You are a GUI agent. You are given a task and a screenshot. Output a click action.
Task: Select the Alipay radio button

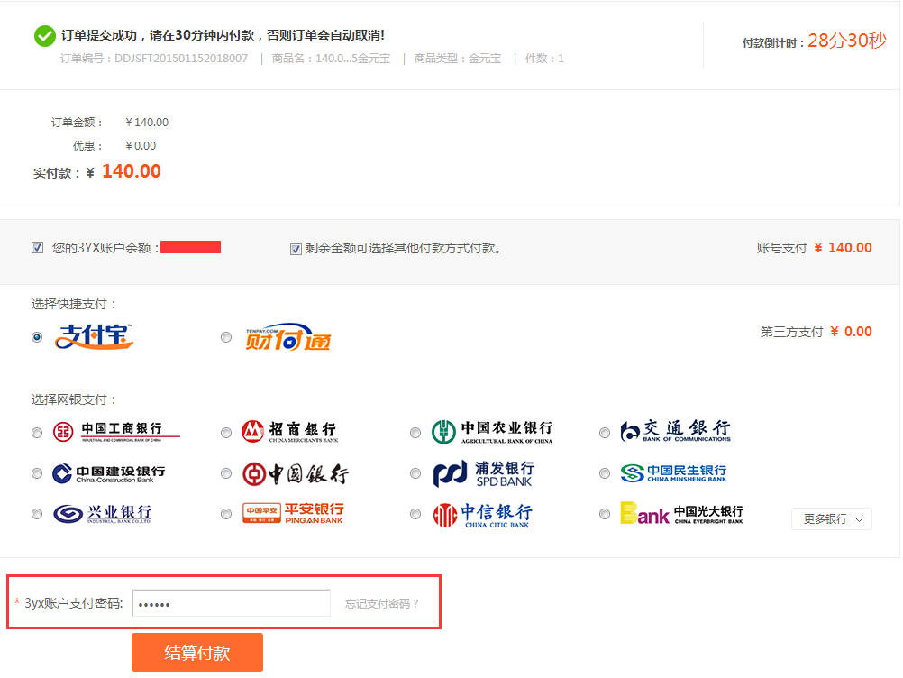pos(37,337)
